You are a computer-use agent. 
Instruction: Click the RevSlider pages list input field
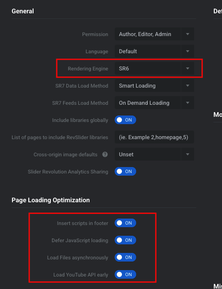(155, 137)
